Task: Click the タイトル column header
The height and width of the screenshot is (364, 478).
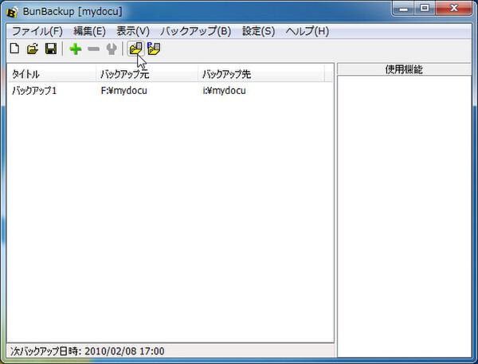Action: point(51,74)
